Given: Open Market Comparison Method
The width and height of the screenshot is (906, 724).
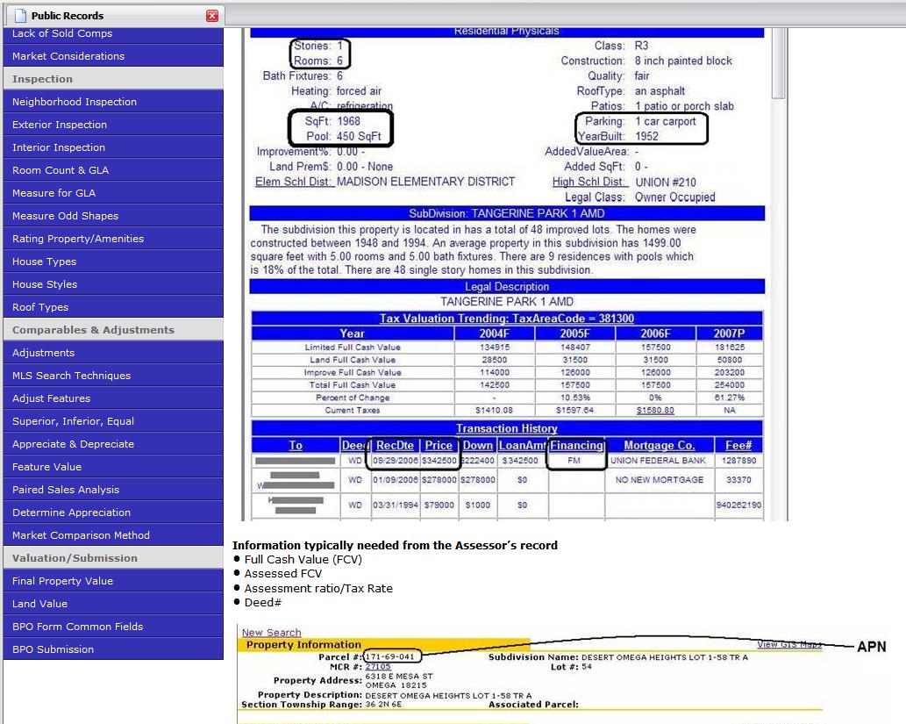Looking at the screenshot, I should (113, 535).
